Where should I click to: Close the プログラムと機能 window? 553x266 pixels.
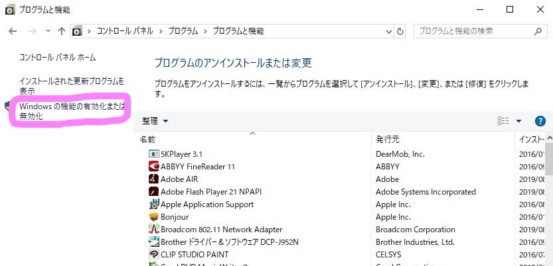coord(540,9)
